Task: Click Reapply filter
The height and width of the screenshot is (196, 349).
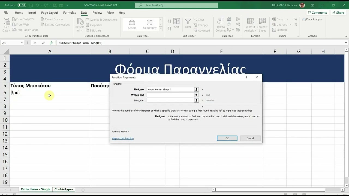Action: [x=201, y=25]
